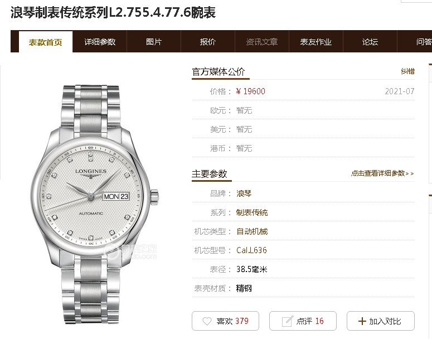This screenshot has height=339, width=432.
Task: Click the Longines watch product image
Action: [x=94, y=204]
